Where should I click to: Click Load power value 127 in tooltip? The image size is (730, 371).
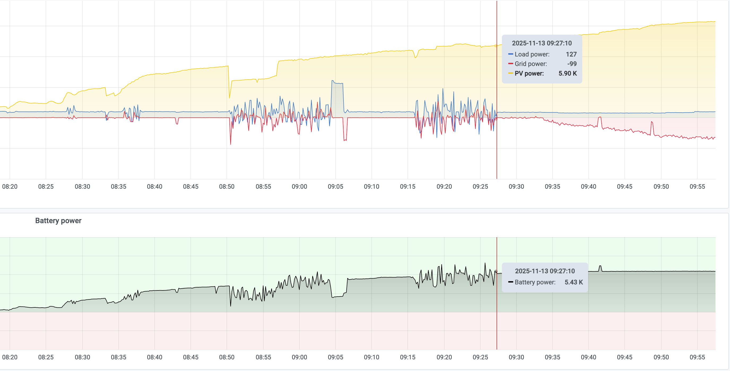(x=571, y=54)
